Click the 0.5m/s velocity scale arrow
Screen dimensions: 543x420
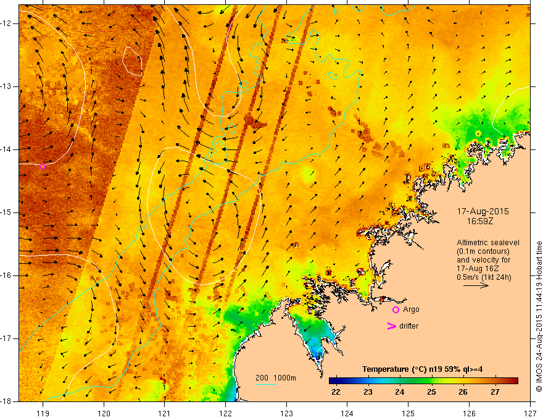coord(476,285)
